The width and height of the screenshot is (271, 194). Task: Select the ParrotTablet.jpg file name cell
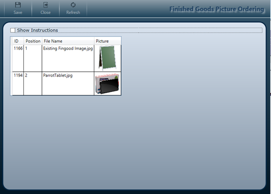coord(58,75)
